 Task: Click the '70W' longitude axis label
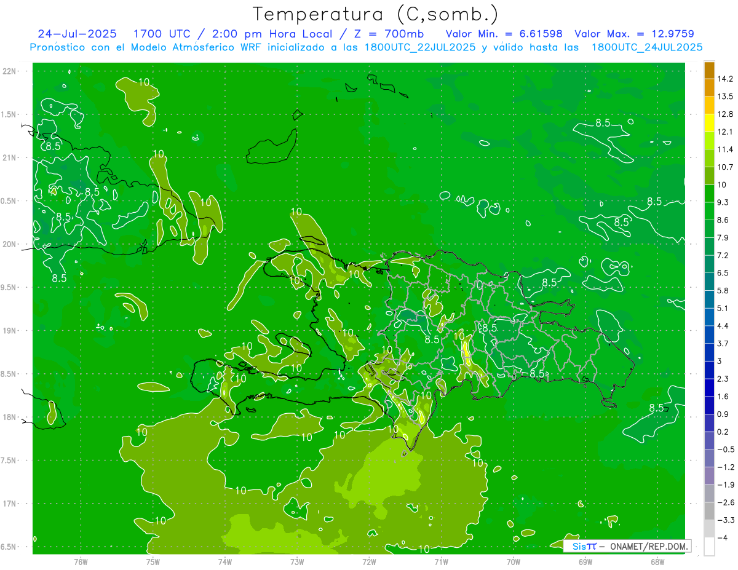tap(513, 562)
